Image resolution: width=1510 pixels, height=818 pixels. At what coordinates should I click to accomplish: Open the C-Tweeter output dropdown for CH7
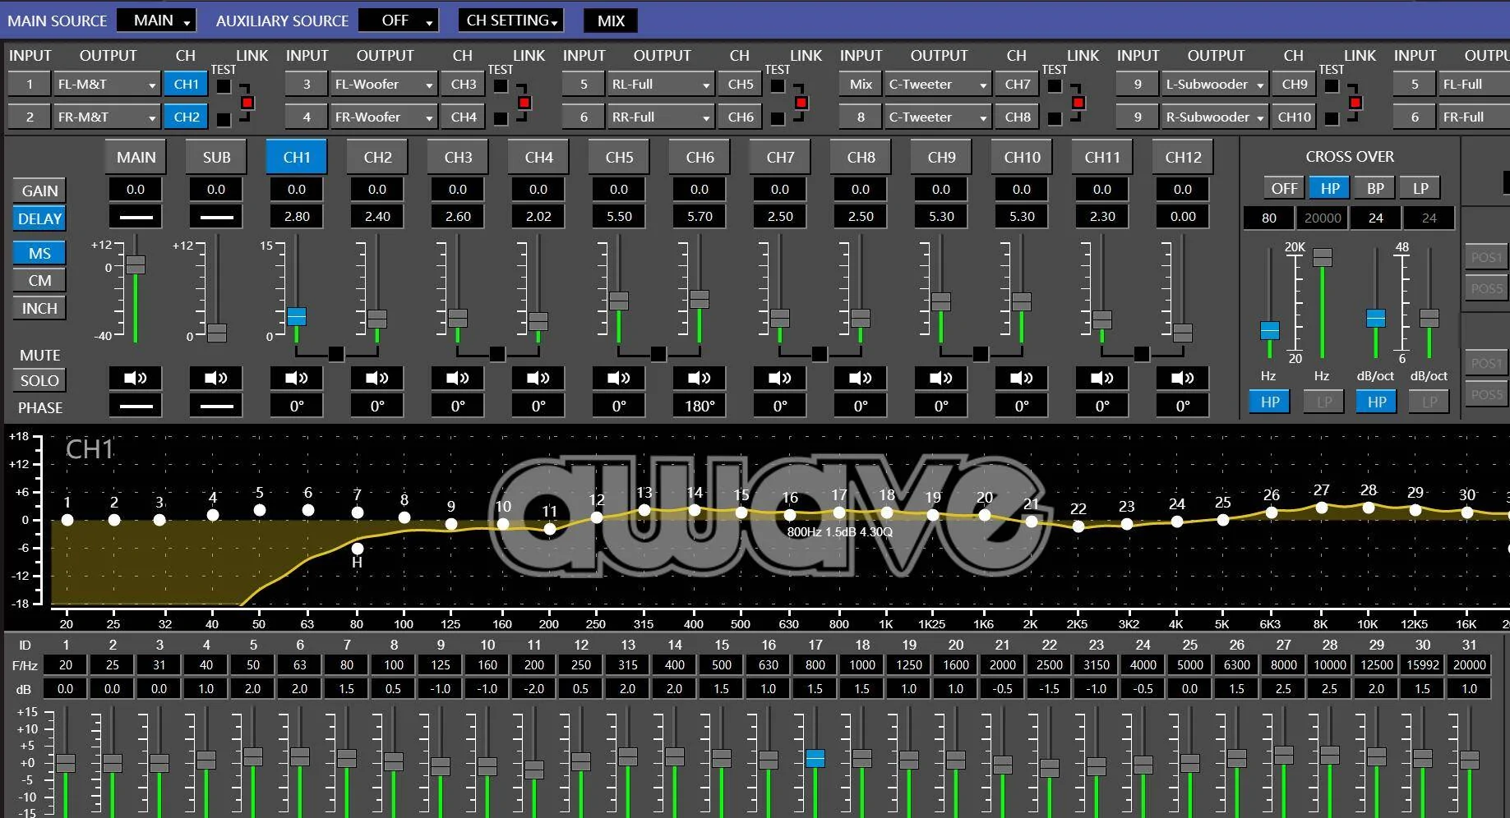pos(938,84)
